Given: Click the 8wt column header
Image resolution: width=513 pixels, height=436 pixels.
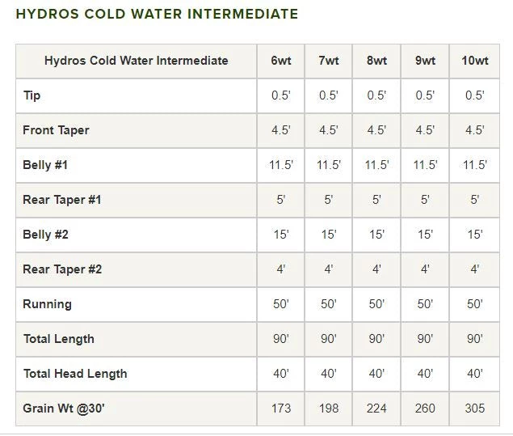Looking at the screenshot, I should point(376,61).
